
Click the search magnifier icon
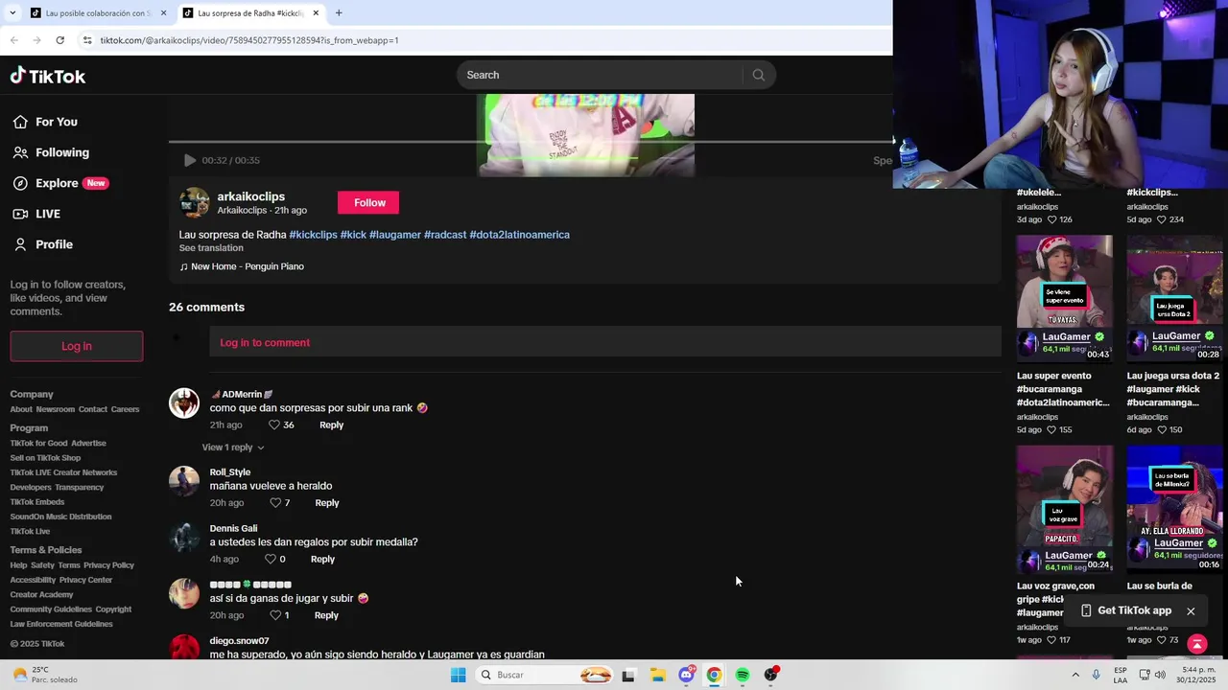coord(758,75)
